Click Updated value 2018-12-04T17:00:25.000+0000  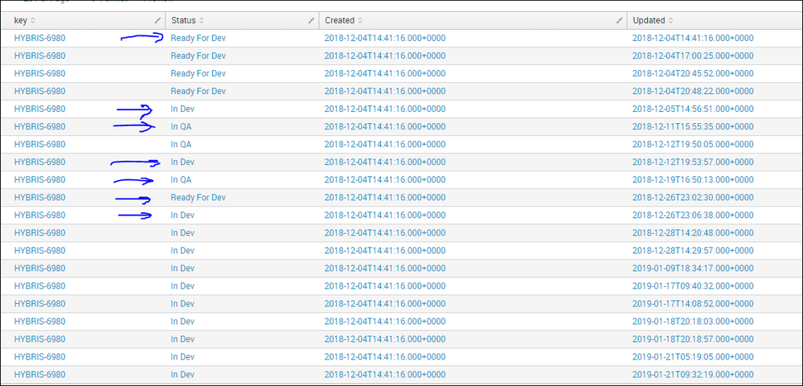(693, 55)
